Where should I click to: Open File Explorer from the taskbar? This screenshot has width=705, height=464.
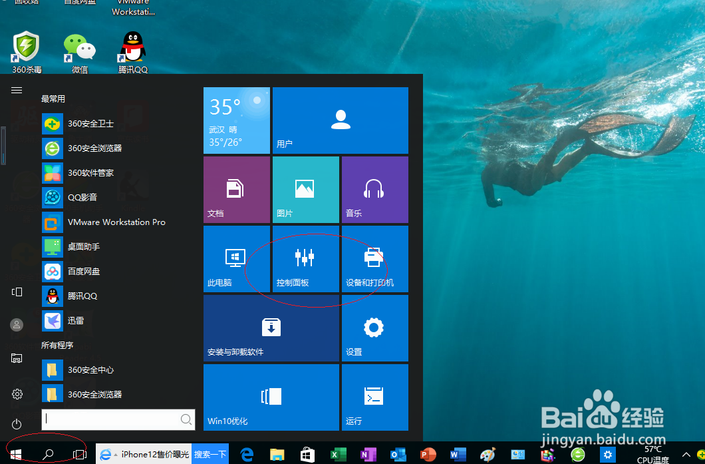coord(277,455)
